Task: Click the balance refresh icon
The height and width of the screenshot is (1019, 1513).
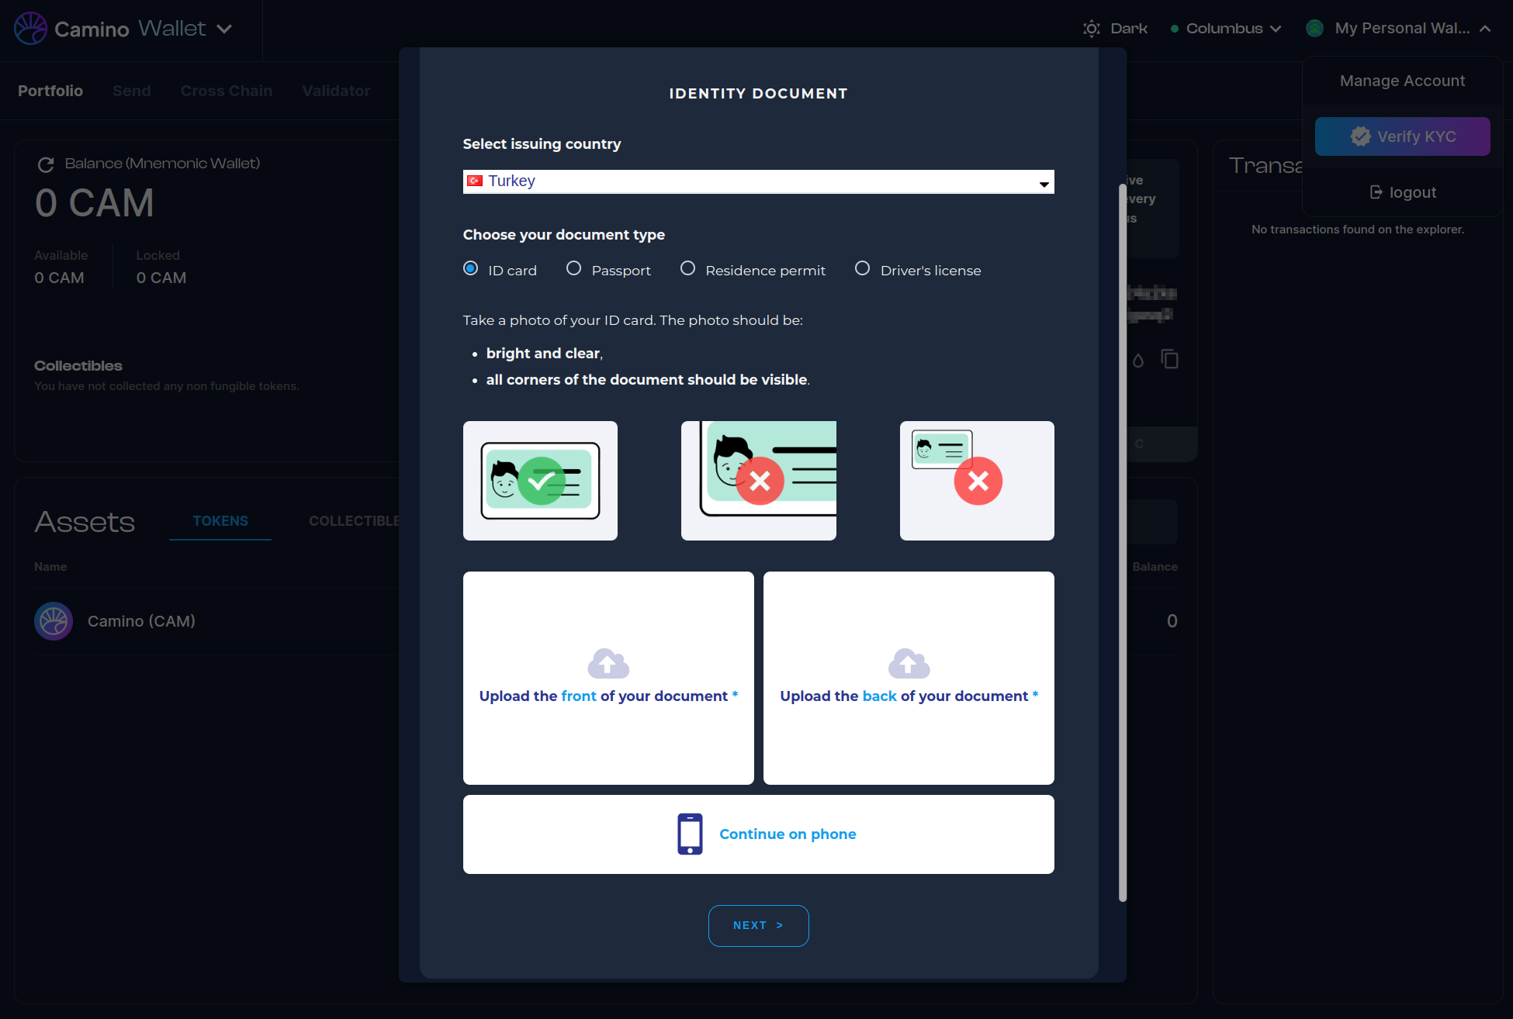Action: 46,164
